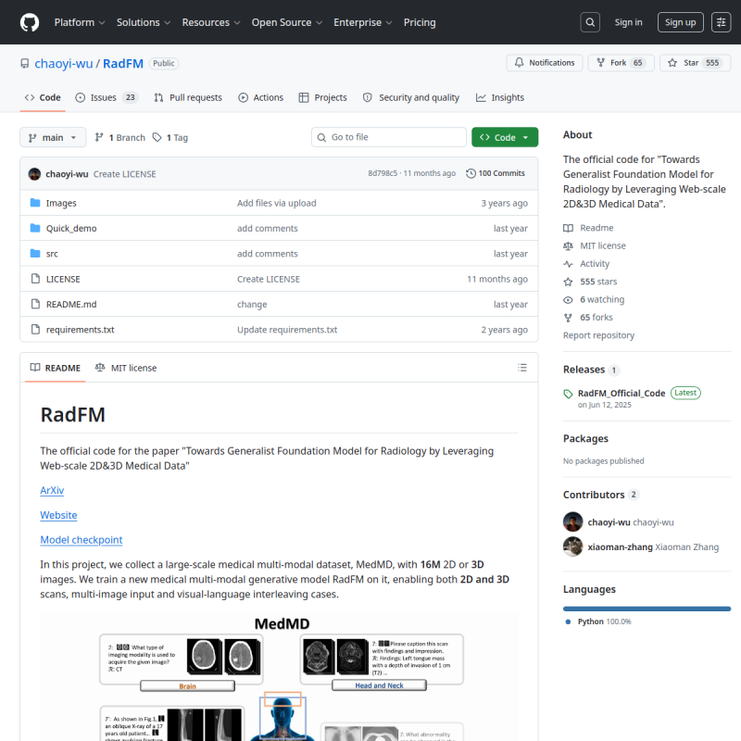The image size is (741, 741).
Task: Open the Images folder
Action: pos(61,203)
